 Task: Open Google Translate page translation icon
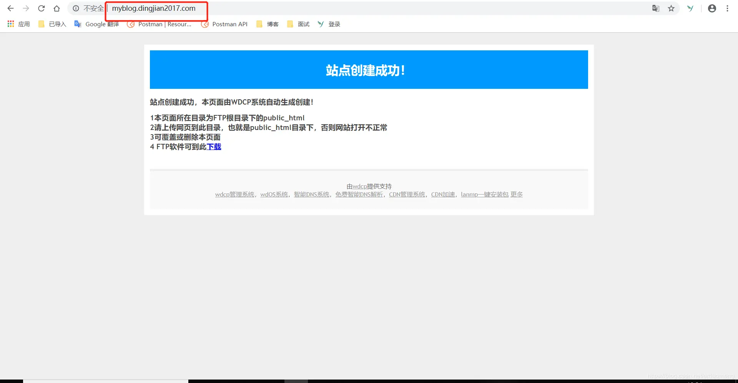tap(655, 8)
